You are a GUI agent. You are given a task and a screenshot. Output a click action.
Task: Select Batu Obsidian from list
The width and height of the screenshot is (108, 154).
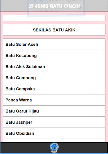point(54,133)
